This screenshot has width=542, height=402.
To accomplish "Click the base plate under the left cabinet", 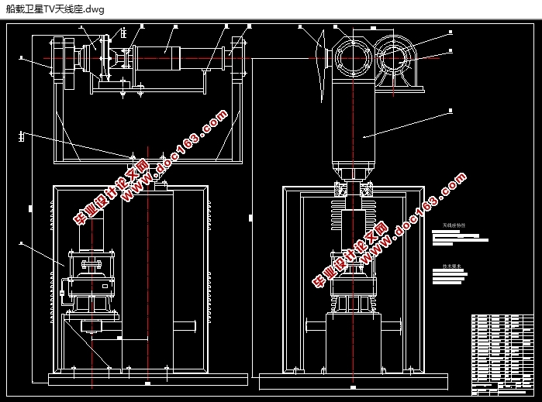I will (148, 380).
